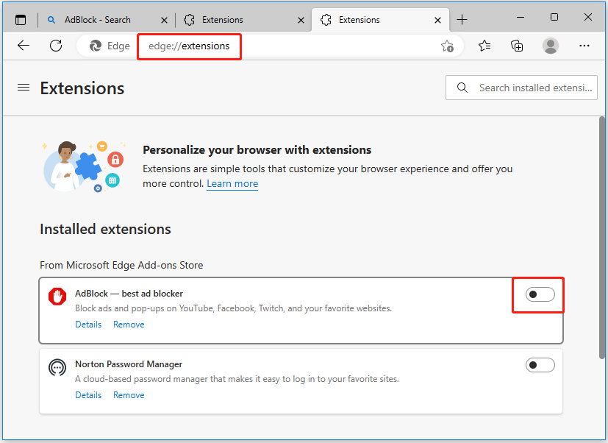The height and width of the screenshot is (443, 608).
Task: Click Remove under AdBlock
Action: 129,324
